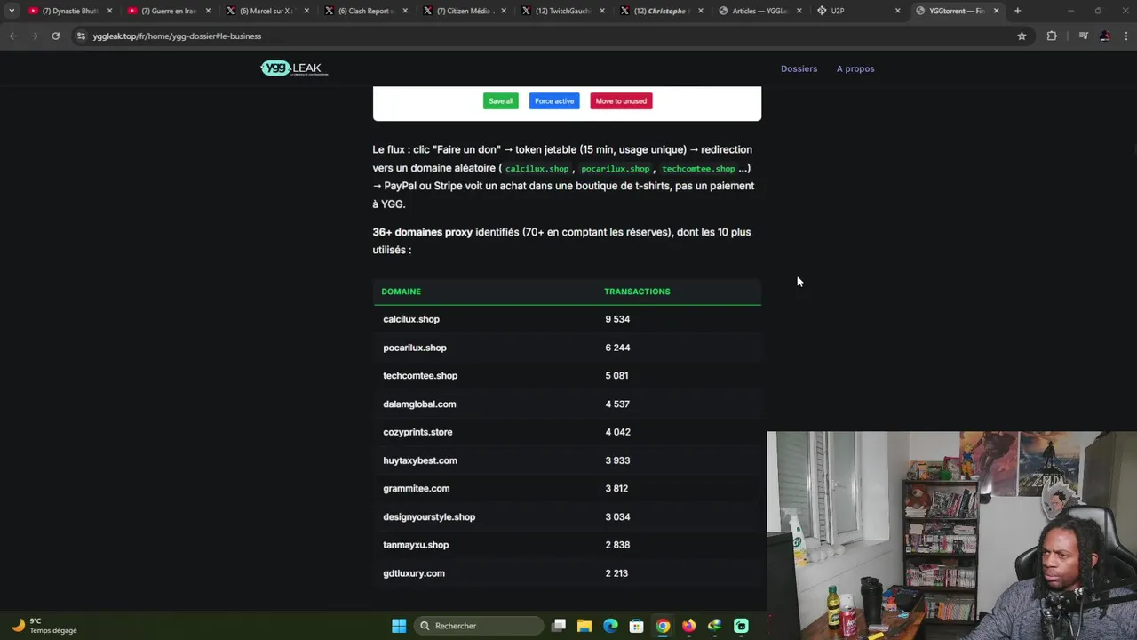The image size is (1137, 640).
Task: Click the TRANSACTIONS column header
Action: click(x=637, y=292)
